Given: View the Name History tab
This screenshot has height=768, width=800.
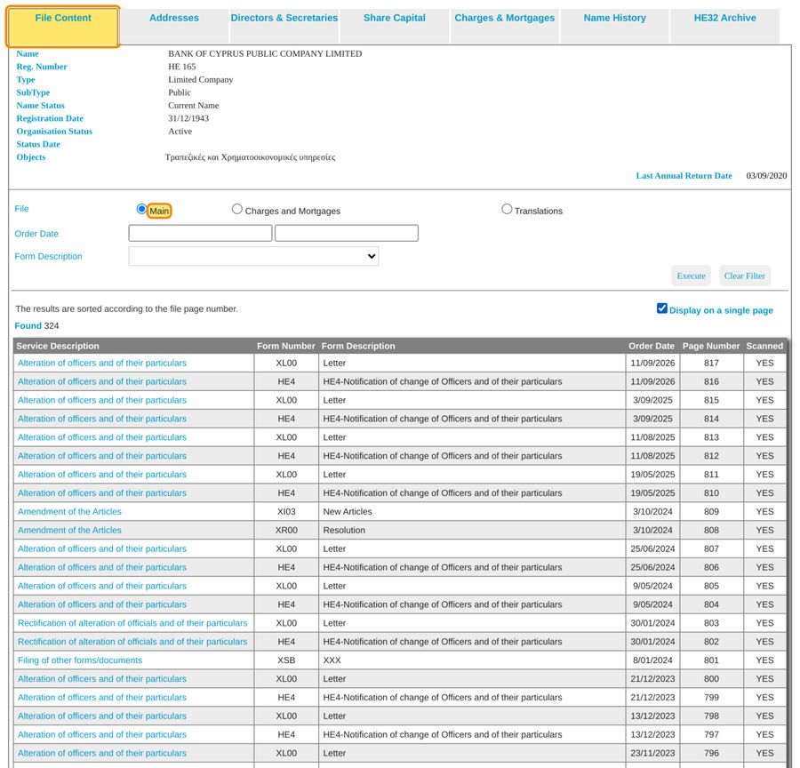Looking at the screenshot, I should pyautogui.click(x=615, y=25).
